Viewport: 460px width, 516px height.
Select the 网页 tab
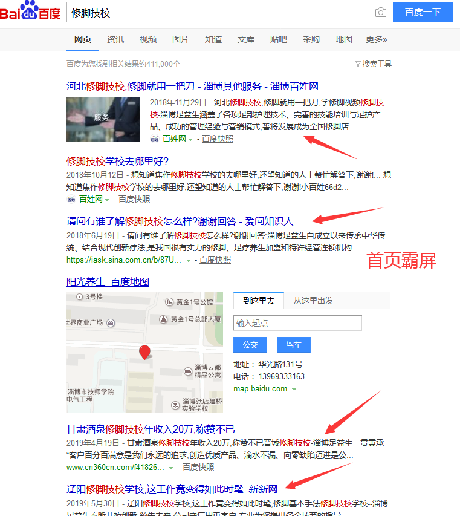click(x=83, y=39)
